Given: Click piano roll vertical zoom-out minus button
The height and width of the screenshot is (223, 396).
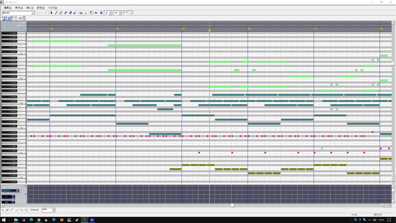Looking at the screenshot, I should click(x=393, y=178).
